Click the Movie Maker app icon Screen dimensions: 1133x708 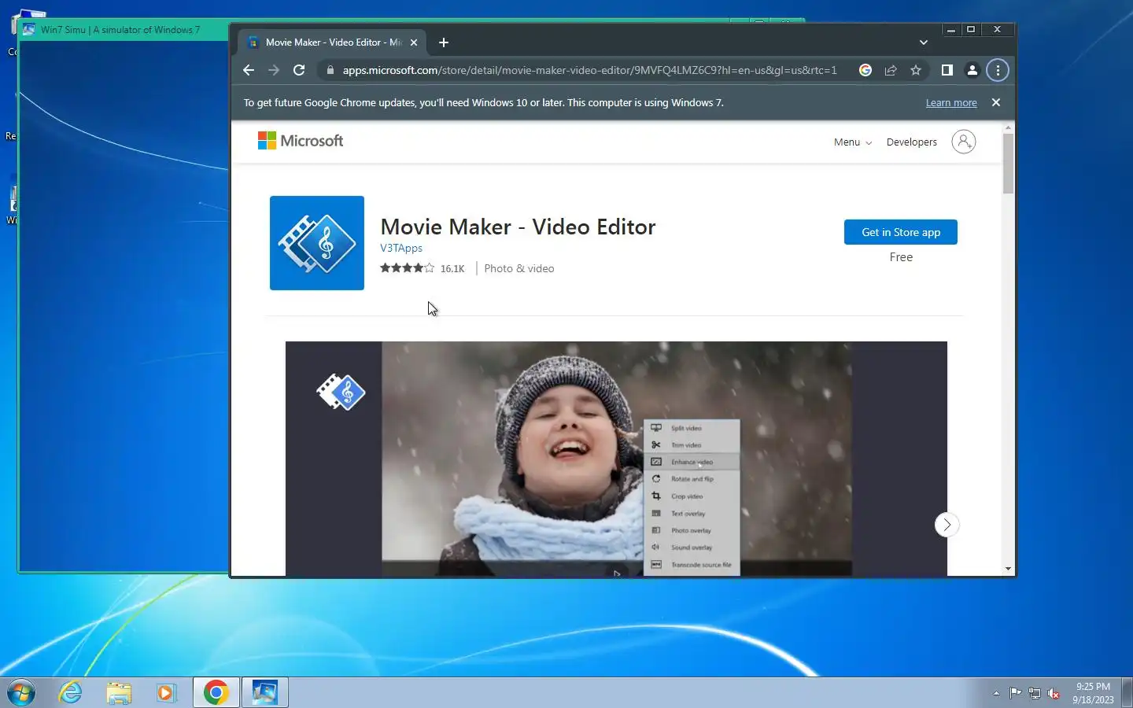pyautogui.click(x=317, y=243)
